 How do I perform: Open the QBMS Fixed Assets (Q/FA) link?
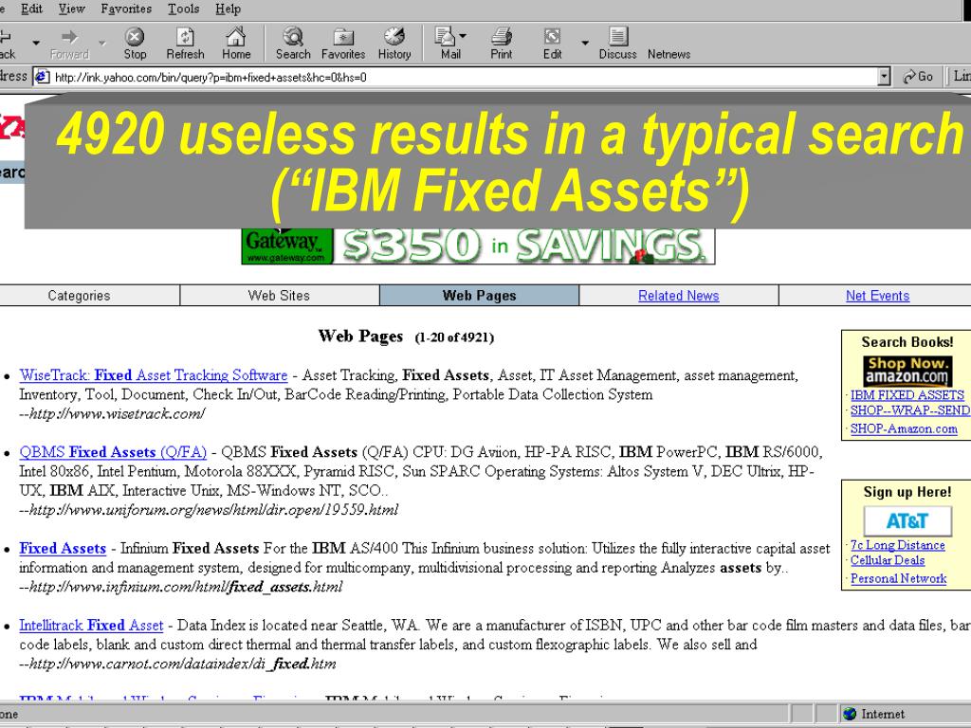pyautogui.click(x=113, y=452)
